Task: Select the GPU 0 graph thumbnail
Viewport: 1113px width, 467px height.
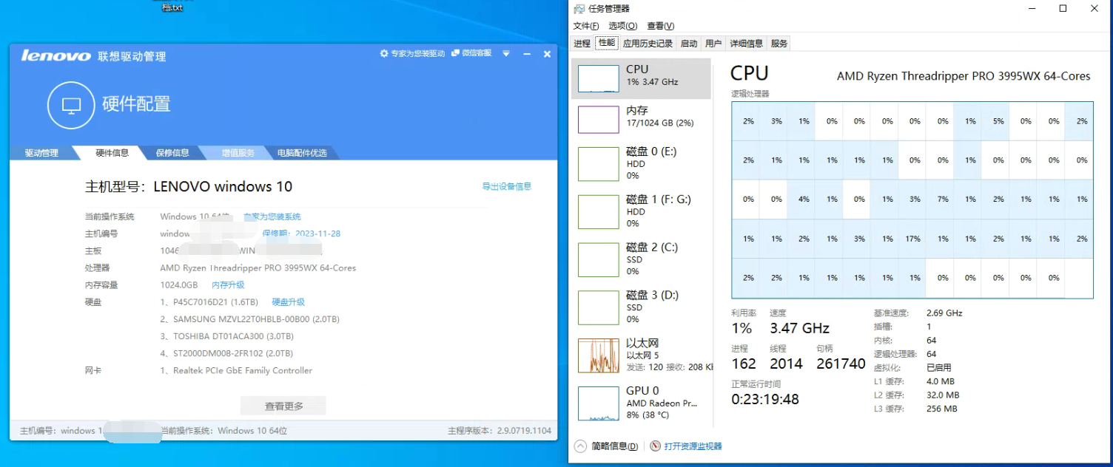Action: coord(598,403)
